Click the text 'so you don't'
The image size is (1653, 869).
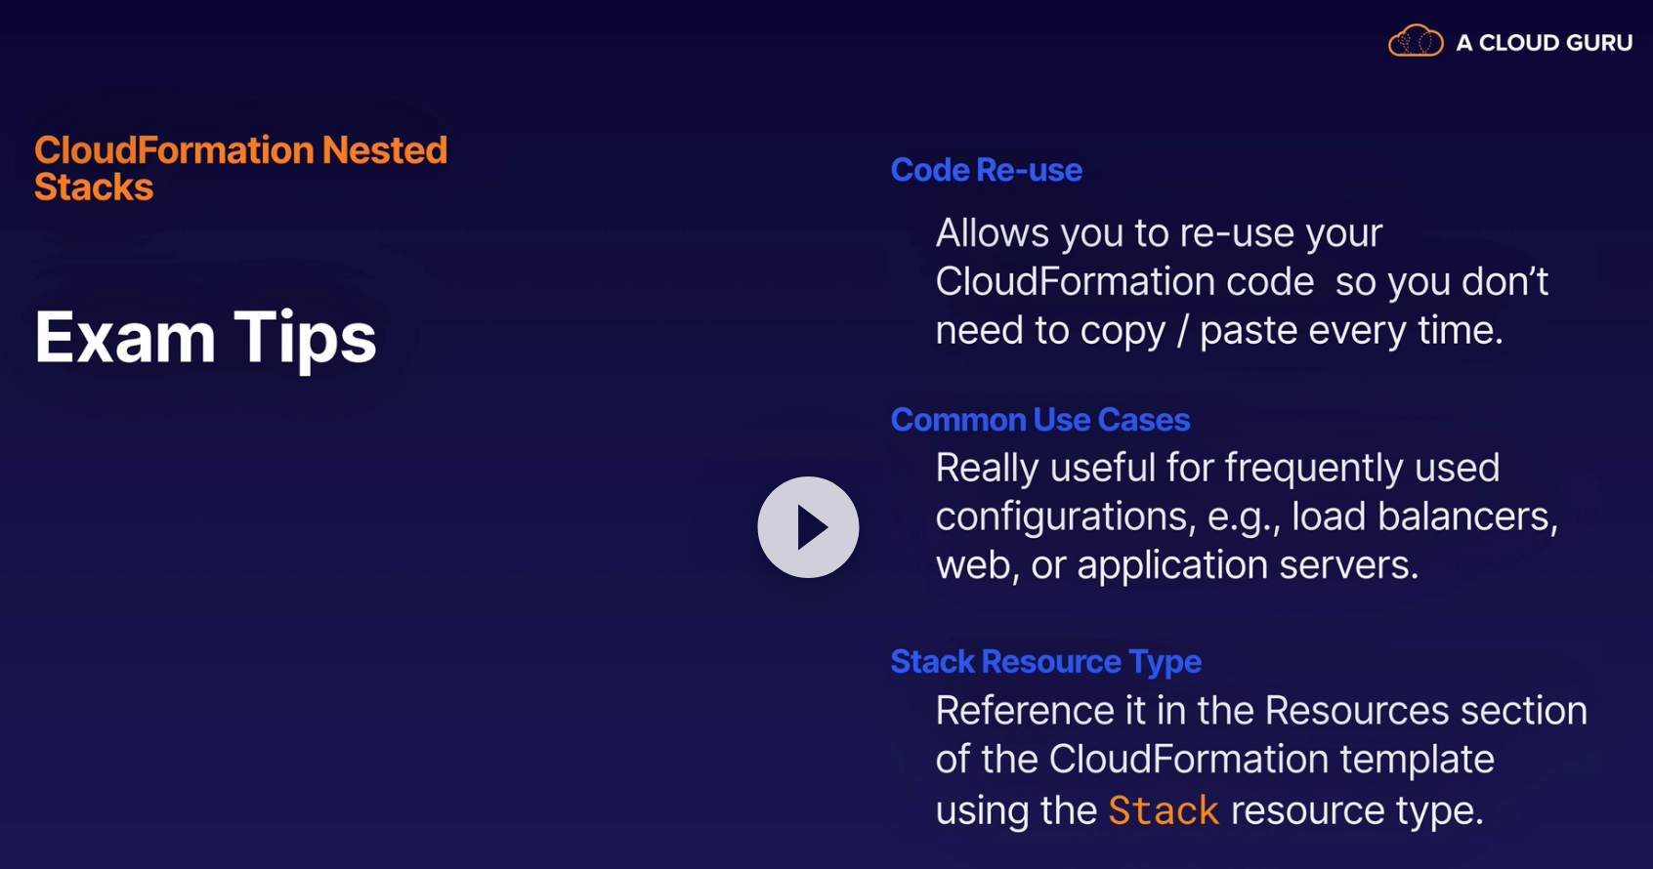coord(1441,282)
